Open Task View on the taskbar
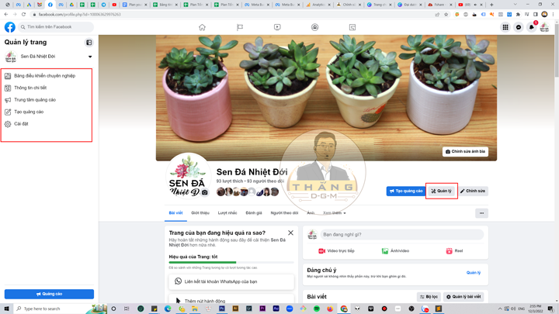Image resolution: width=559 pixels, height=314 pixels. click(127, 309)
